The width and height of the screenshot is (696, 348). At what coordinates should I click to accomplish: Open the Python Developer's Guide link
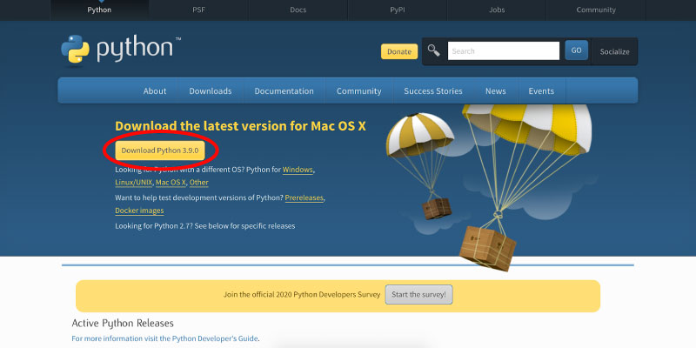(215, 338)
